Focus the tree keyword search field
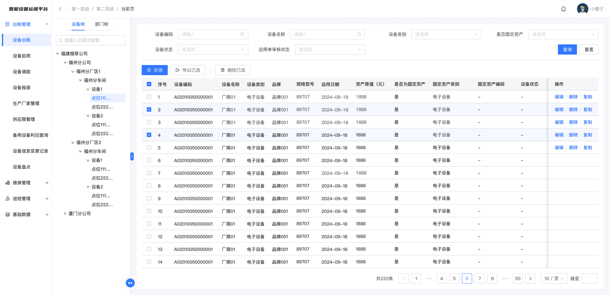The image size is (610, 295). tap(91, 40)
